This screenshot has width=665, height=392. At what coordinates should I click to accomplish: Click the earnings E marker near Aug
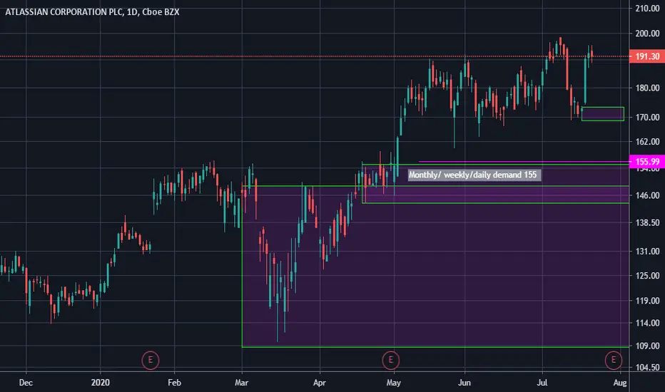(613, 360)
